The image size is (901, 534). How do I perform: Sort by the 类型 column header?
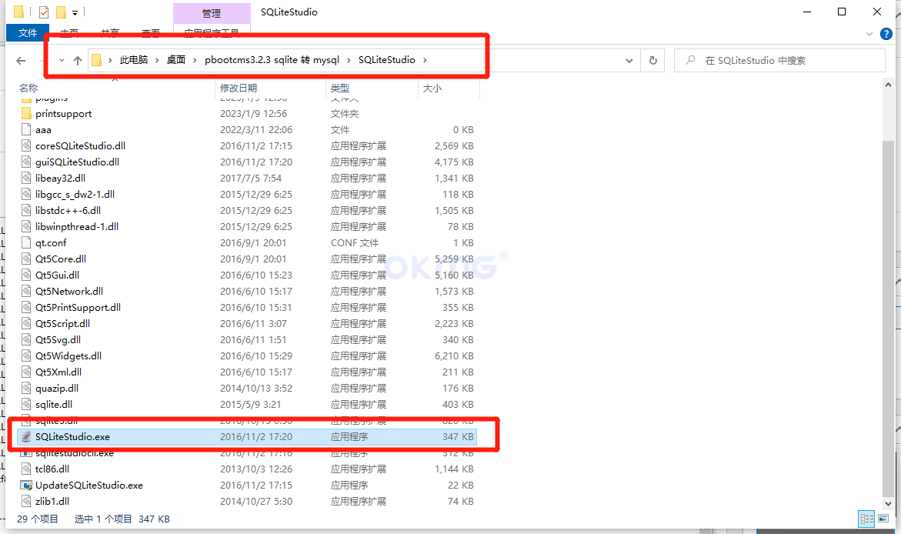339,88
